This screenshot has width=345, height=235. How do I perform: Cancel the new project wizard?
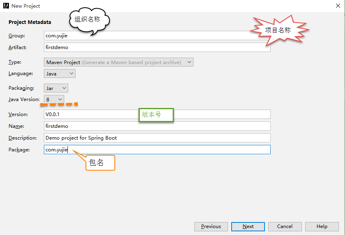(x=285, y=226)
